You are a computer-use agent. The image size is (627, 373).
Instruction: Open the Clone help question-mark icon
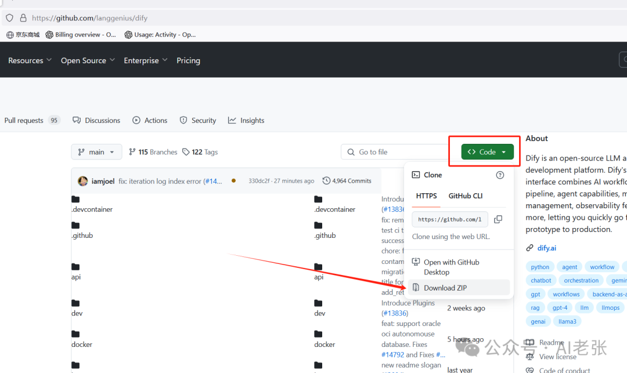pyautogui.click(x=500, y=175)
